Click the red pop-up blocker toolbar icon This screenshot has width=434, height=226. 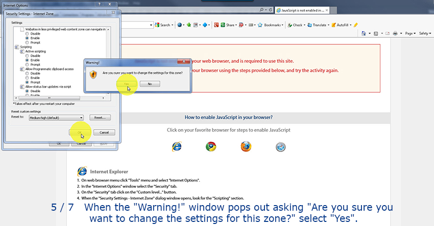241,25
